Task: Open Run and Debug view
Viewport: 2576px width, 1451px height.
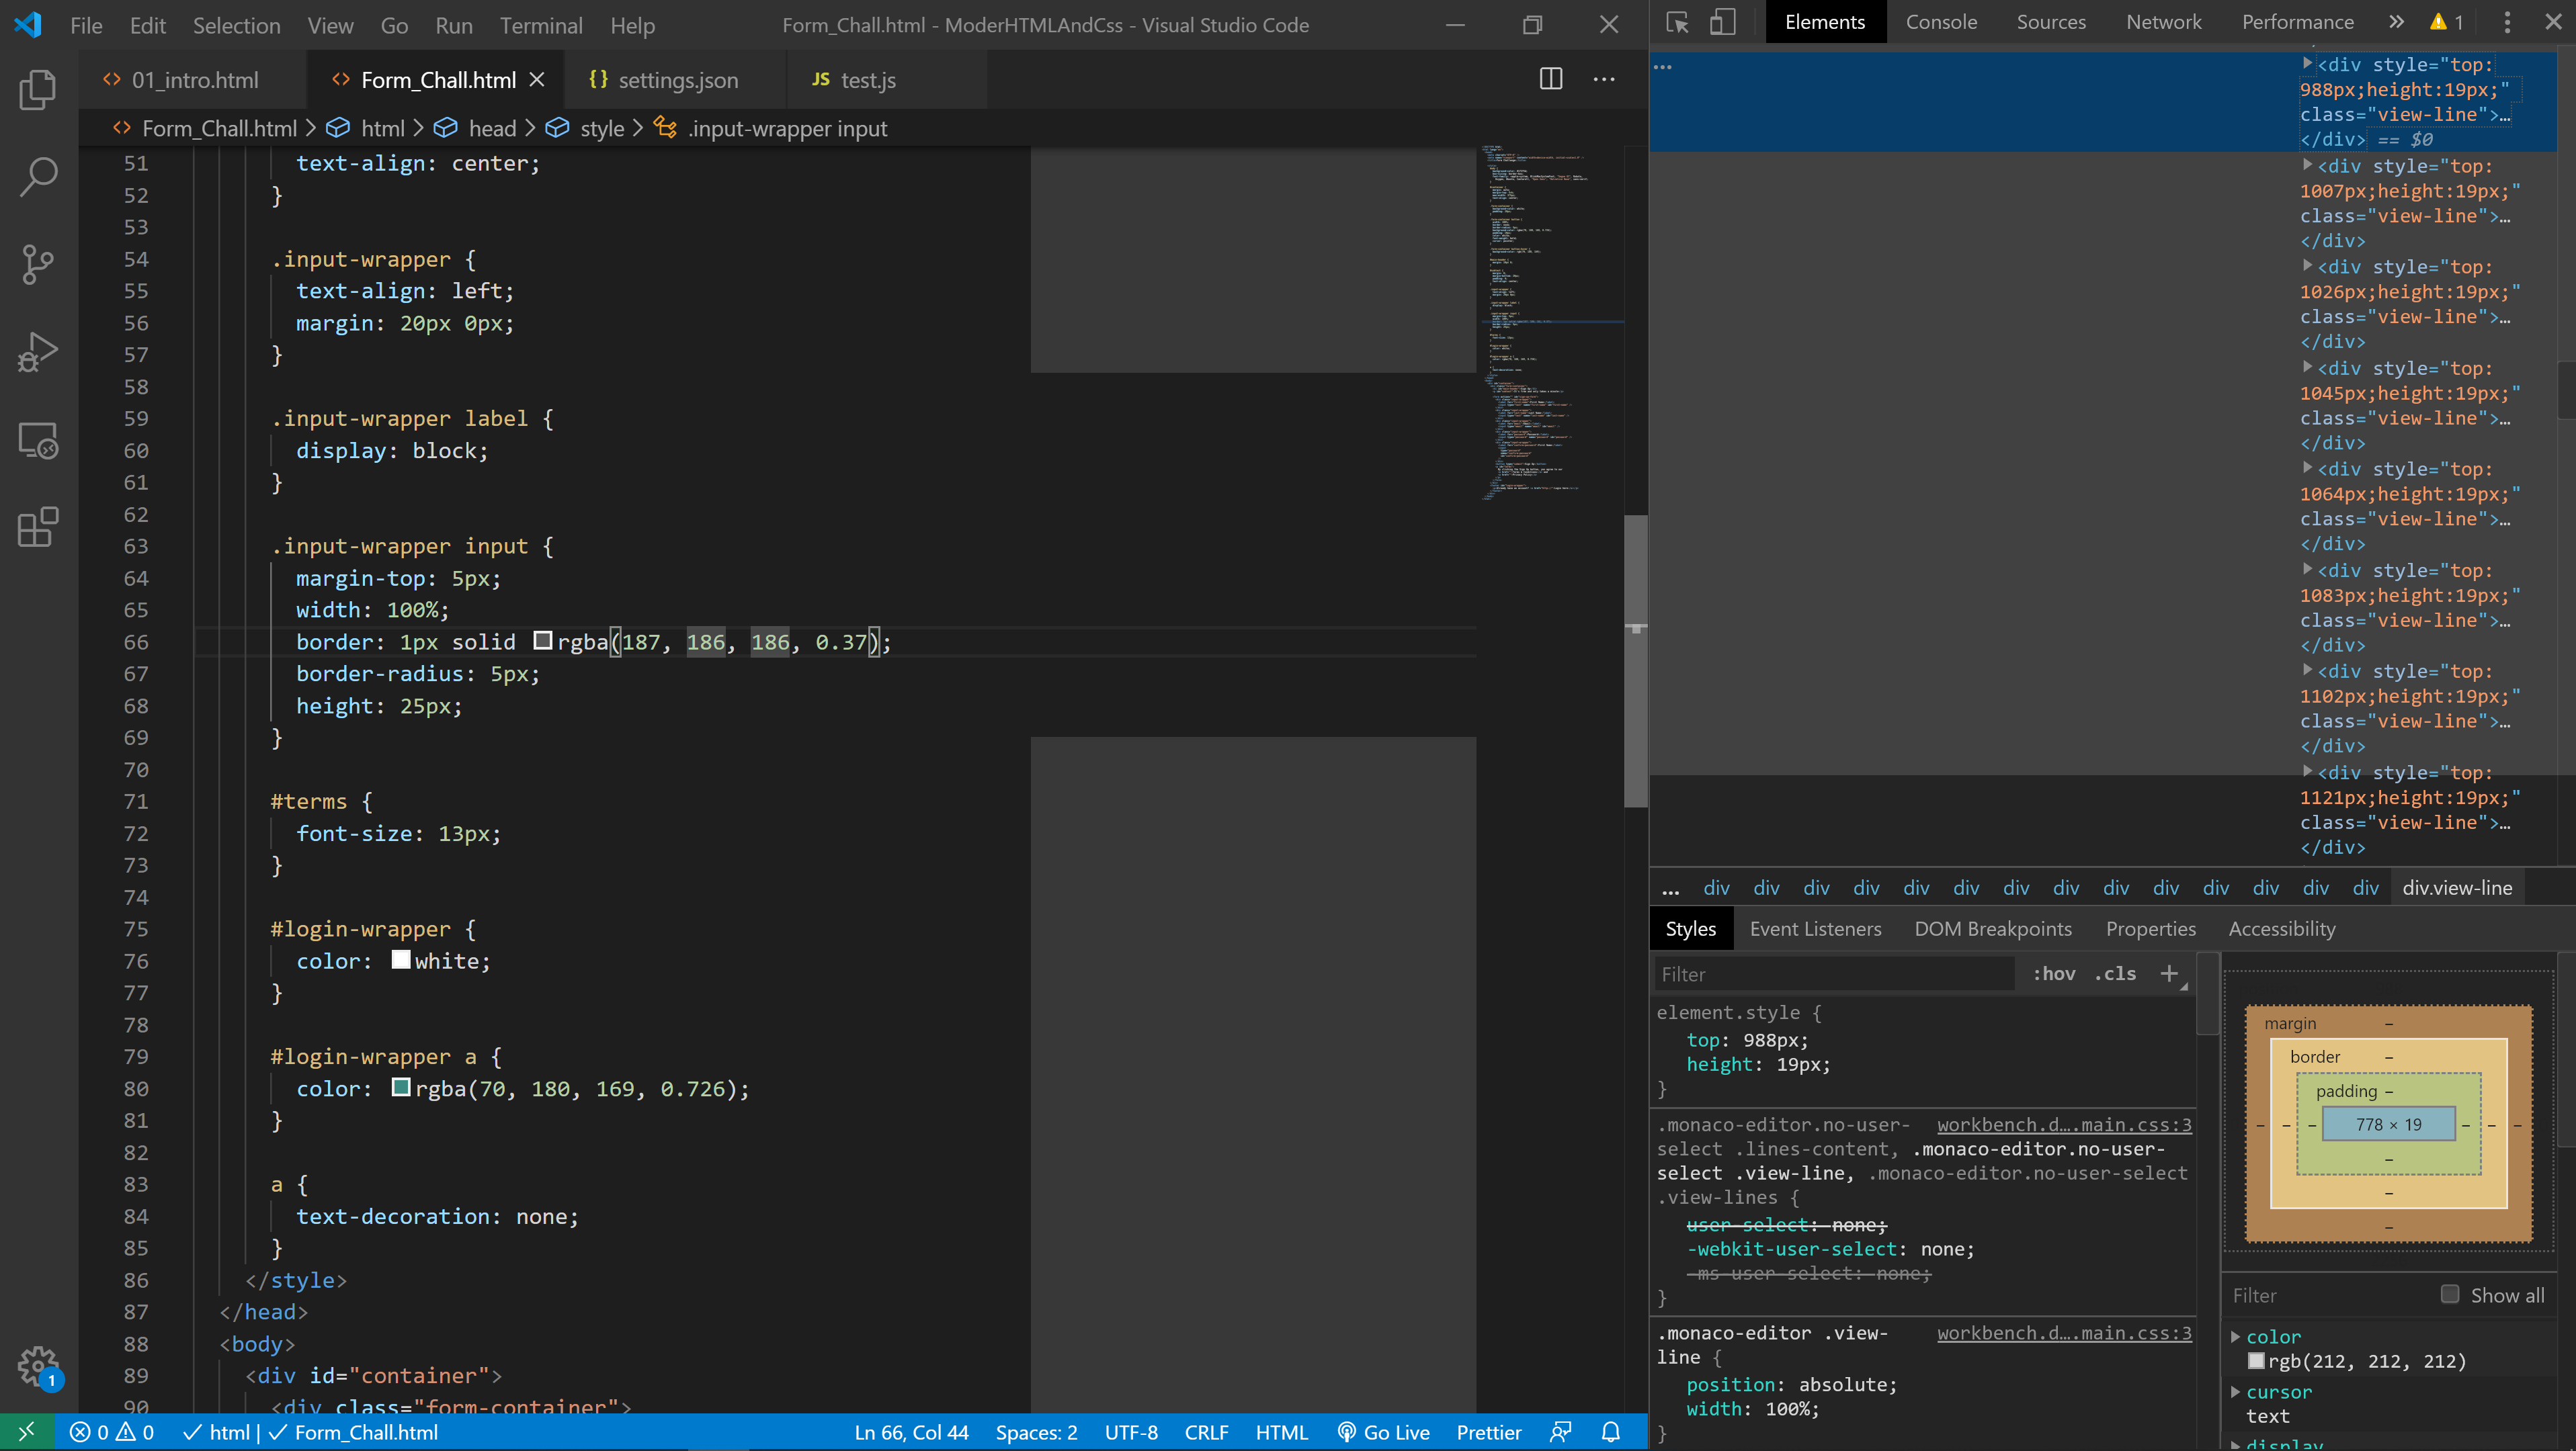Action: pyautogui.click(x=38, y=352)
